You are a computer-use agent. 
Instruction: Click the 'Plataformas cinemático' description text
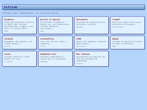click(x=54, y=25)
